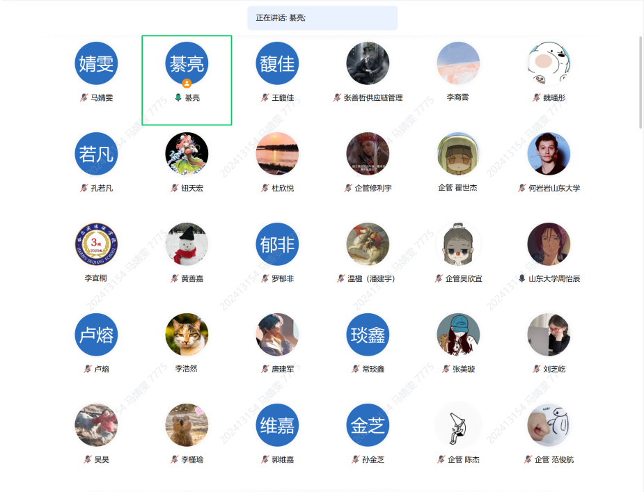Click the sunset photo avatar of 杜欣悦

point(277,154)
